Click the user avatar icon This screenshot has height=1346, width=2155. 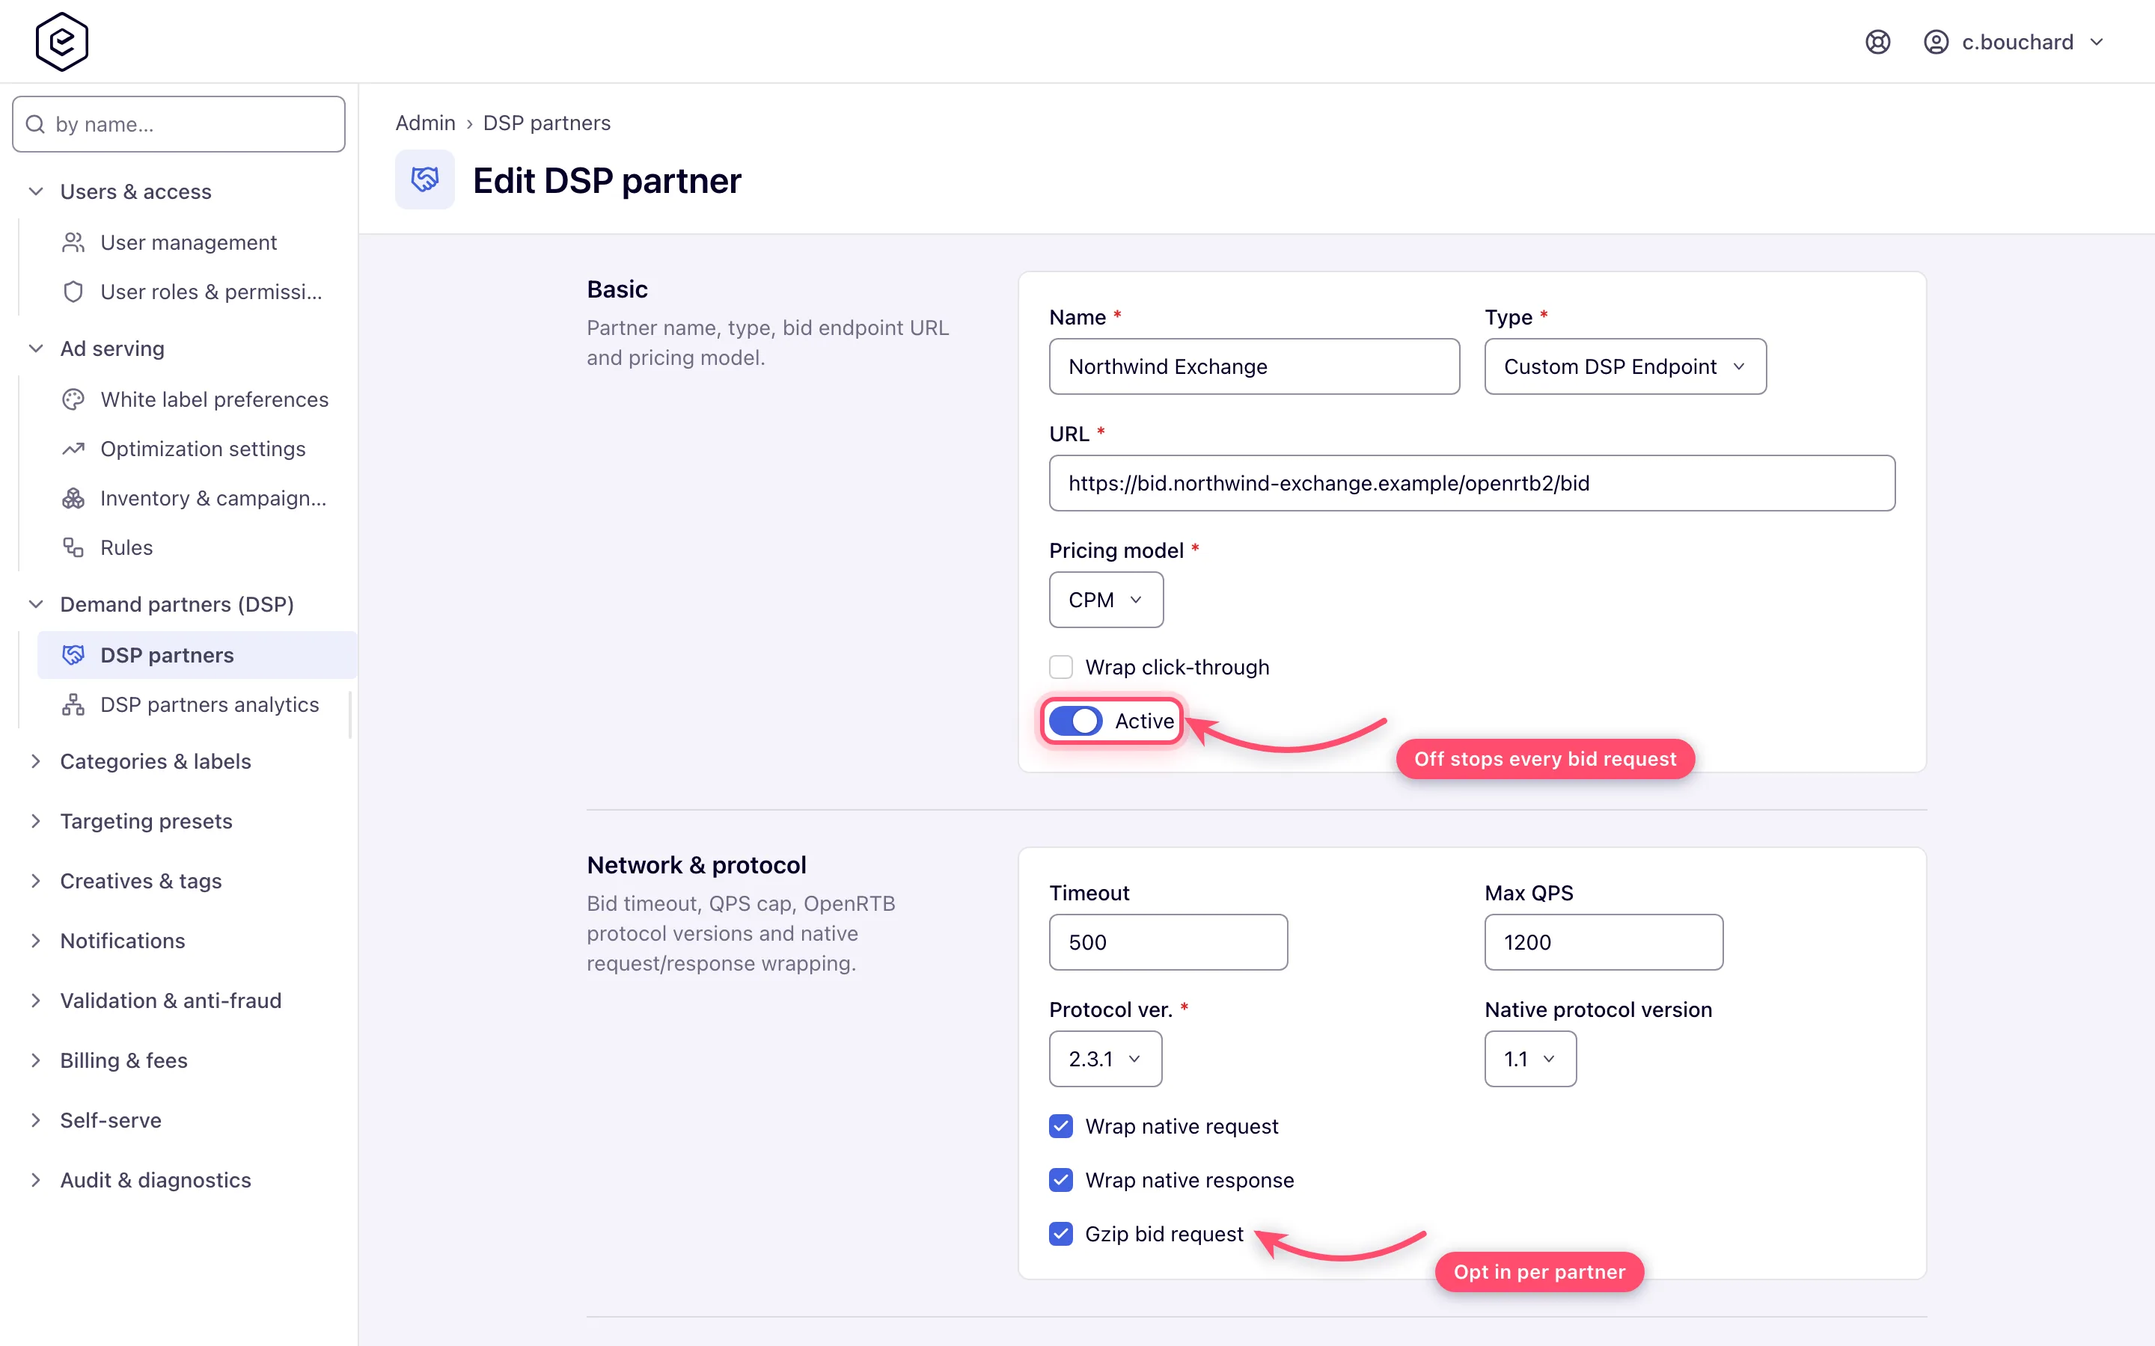point(1936,42)
